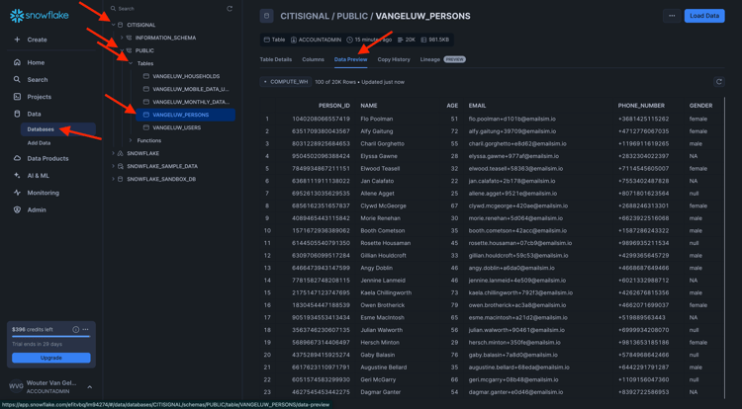This screenshot has width=742, height=409.
Task: Click the Upgrade button
Action: pyautogui.click(x=51, y=358)
